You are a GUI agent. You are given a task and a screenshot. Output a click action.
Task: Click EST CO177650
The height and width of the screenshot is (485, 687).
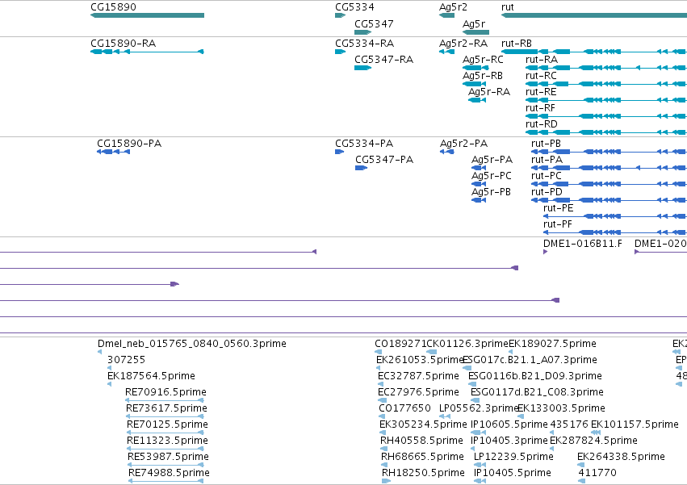[404, 409]
